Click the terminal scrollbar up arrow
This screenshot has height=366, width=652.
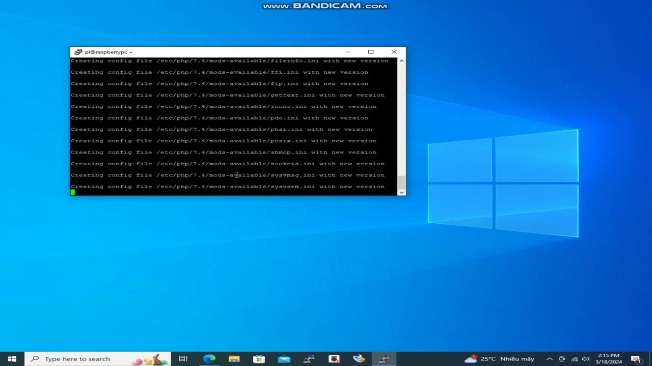point(401,61)
